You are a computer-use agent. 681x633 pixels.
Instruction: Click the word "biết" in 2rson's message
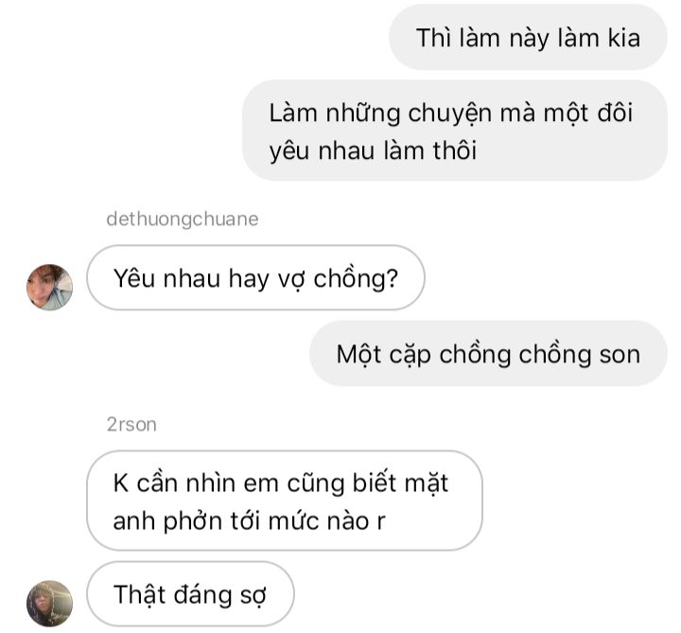(x=375, y=484)
